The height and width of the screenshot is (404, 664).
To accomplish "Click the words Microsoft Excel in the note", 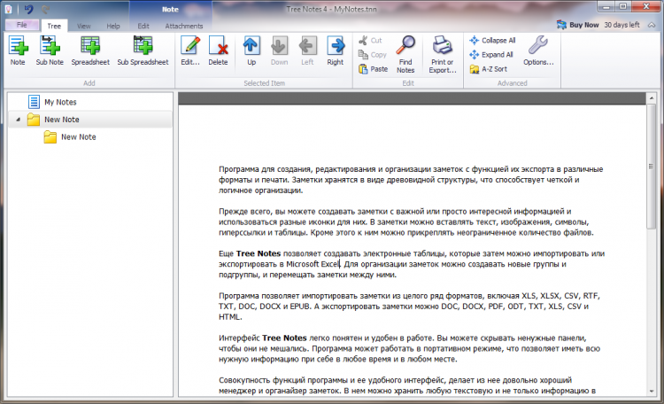I will (x=313, y=264).
